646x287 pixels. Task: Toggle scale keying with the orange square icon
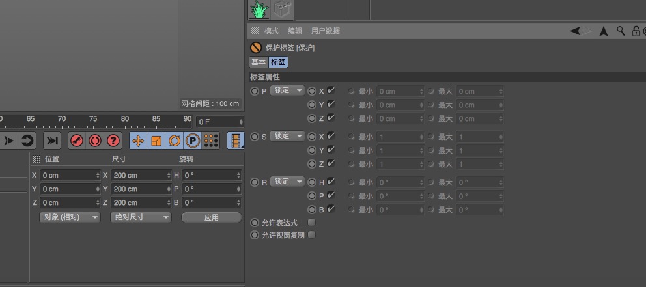156,141
